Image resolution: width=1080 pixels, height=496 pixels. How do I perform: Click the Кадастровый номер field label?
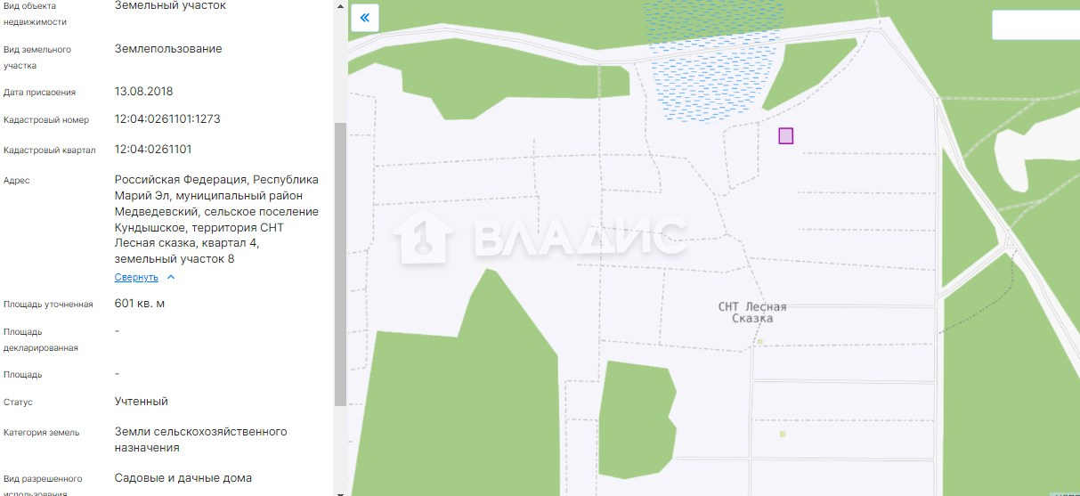(x=46, y=120)
